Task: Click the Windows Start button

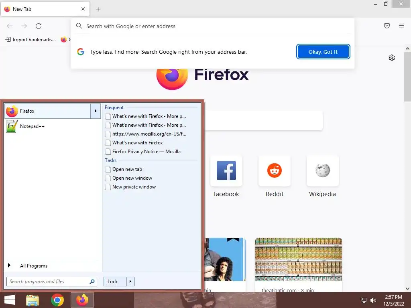Action: tap(10, 300)
